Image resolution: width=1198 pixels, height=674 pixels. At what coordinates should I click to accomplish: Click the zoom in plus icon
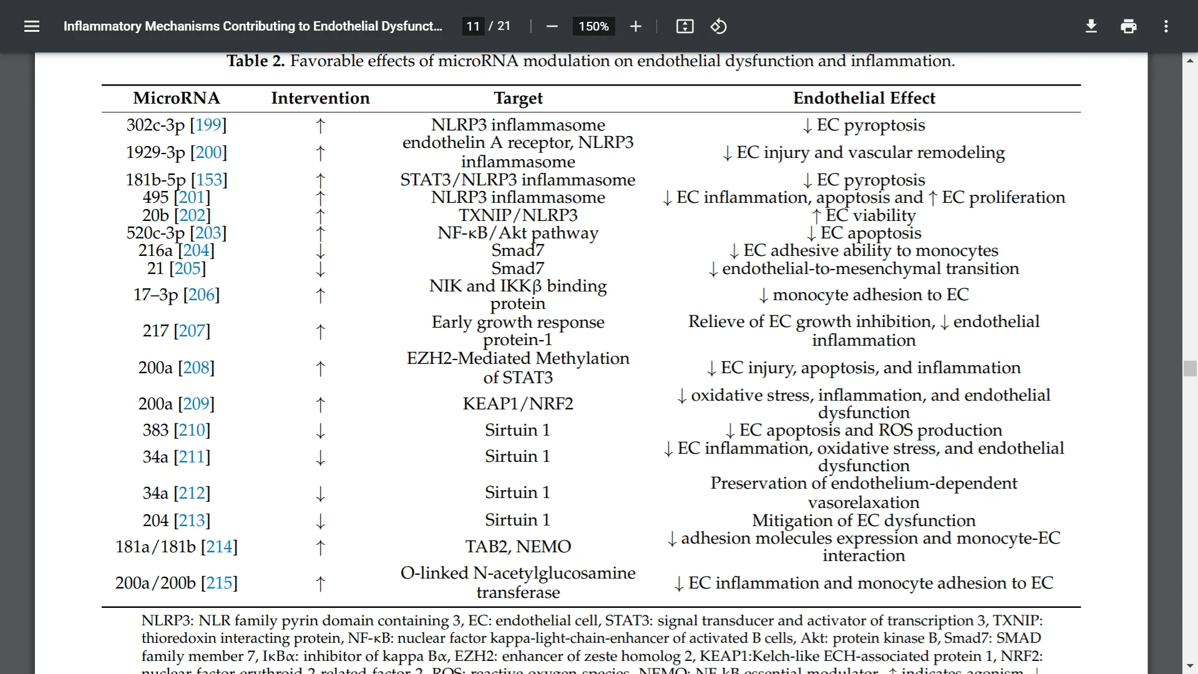point(635,26)
